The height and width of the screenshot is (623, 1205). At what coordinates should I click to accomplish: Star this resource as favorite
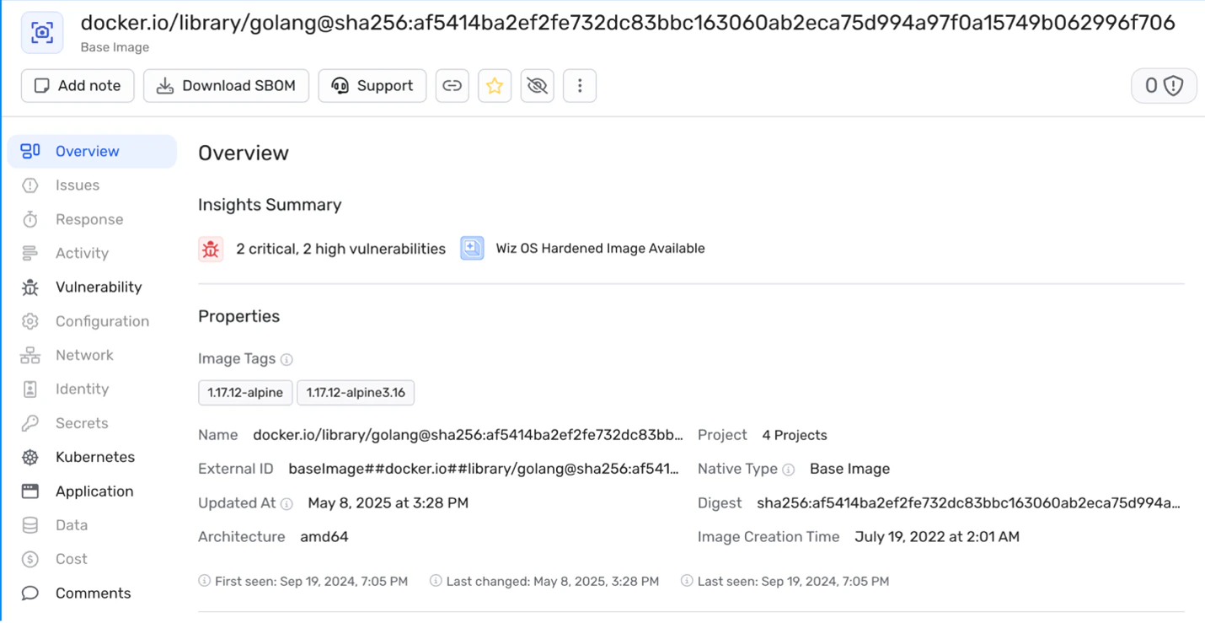495,85
